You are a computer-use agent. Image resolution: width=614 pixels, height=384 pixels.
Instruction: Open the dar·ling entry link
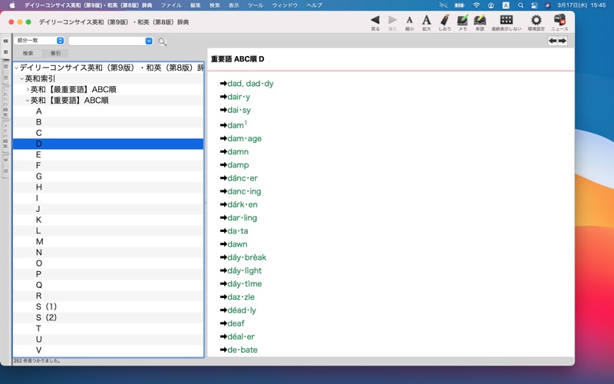242,218
